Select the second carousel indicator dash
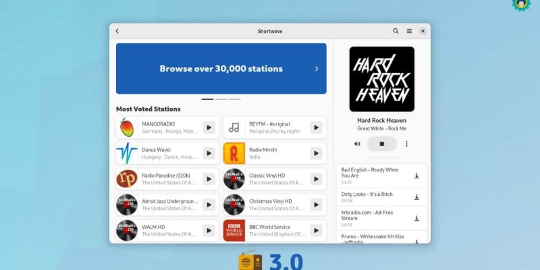Screen dimensions: 540x270 (x=221, y=99)
